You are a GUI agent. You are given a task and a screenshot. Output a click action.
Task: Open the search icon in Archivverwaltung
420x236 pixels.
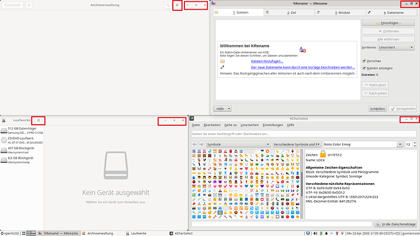coord(167,5)
